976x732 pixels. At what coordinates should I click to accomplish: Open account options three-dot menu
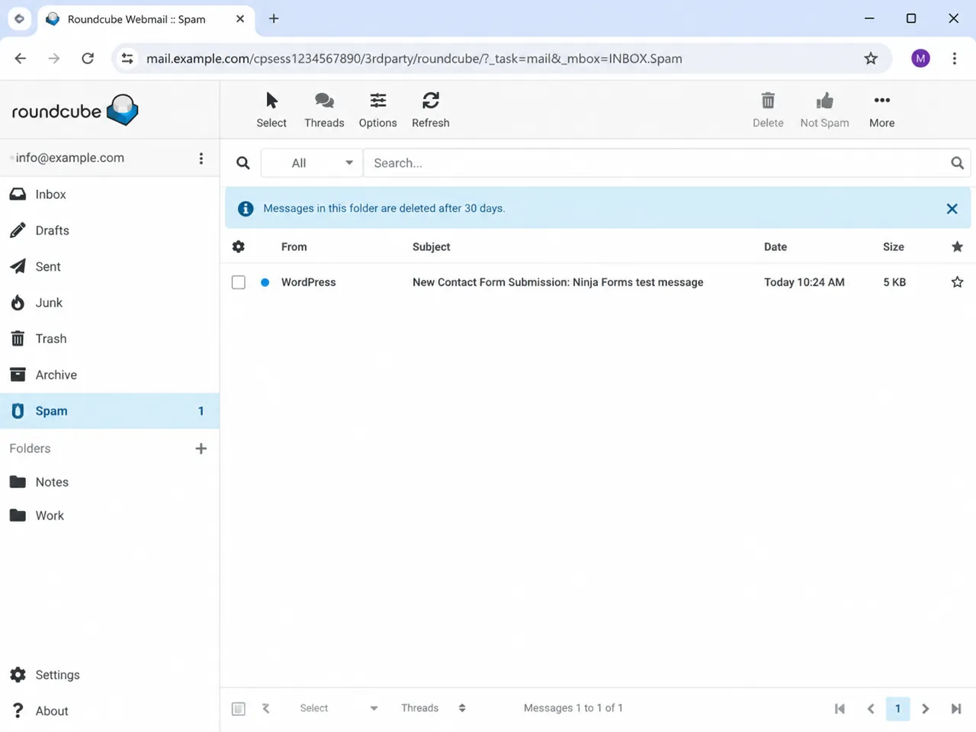pos(201,158)
